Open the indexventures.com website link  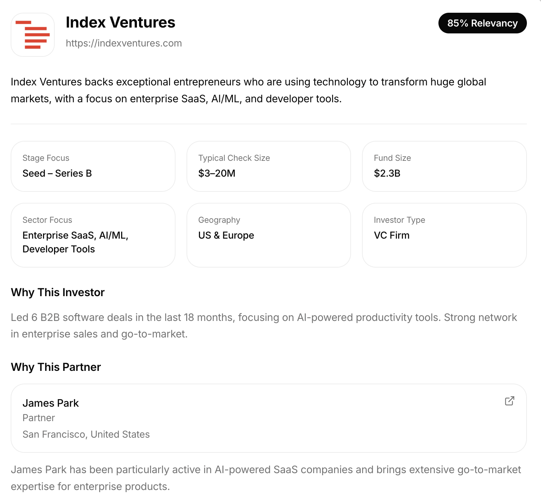coord(124,43)
